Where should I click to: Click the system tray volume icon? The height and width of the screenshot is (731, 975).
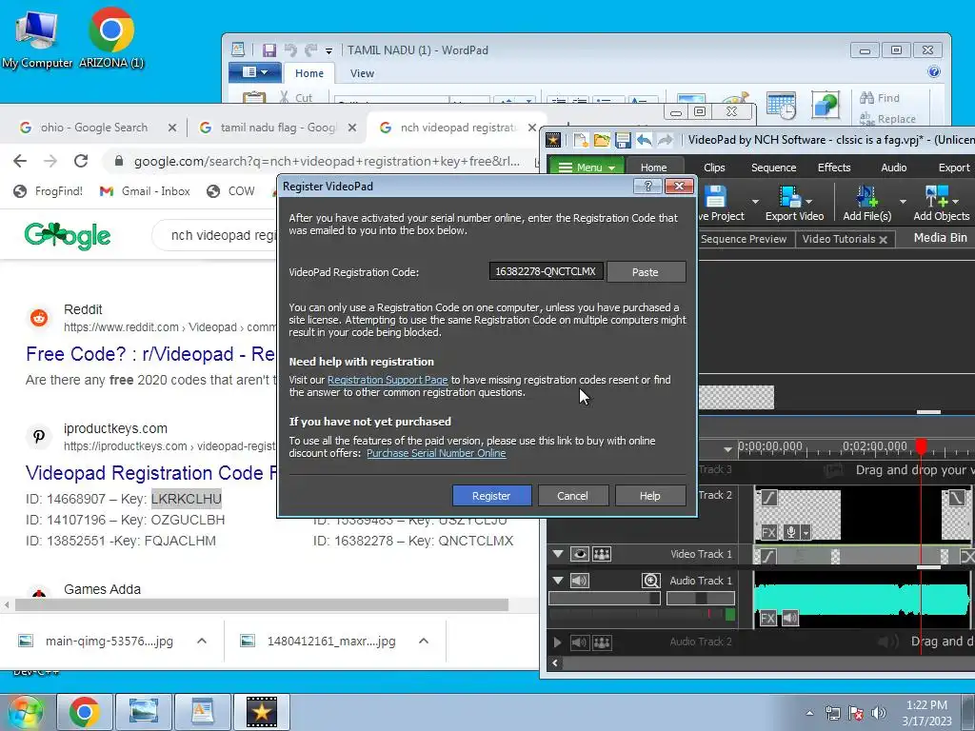(x=878, y=712)
